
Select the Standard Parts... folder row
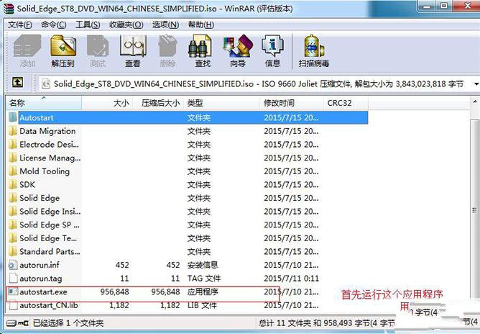[x=188, y=251]
